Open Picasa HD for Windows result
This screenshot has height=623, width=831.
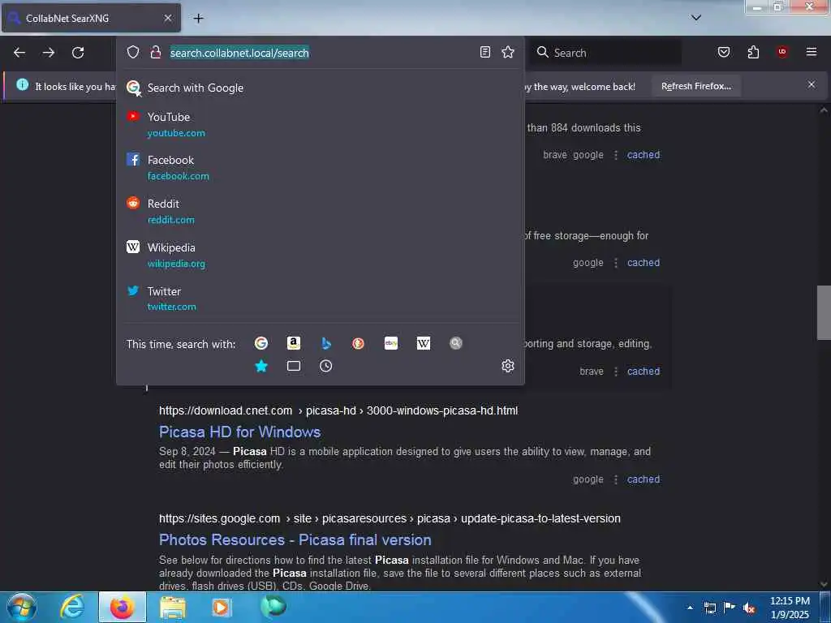point(239,432)
